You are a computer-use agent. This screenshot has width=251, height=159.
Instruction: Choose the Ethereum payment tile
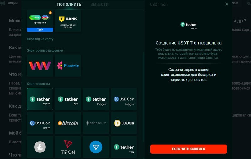tap(96, 123)
